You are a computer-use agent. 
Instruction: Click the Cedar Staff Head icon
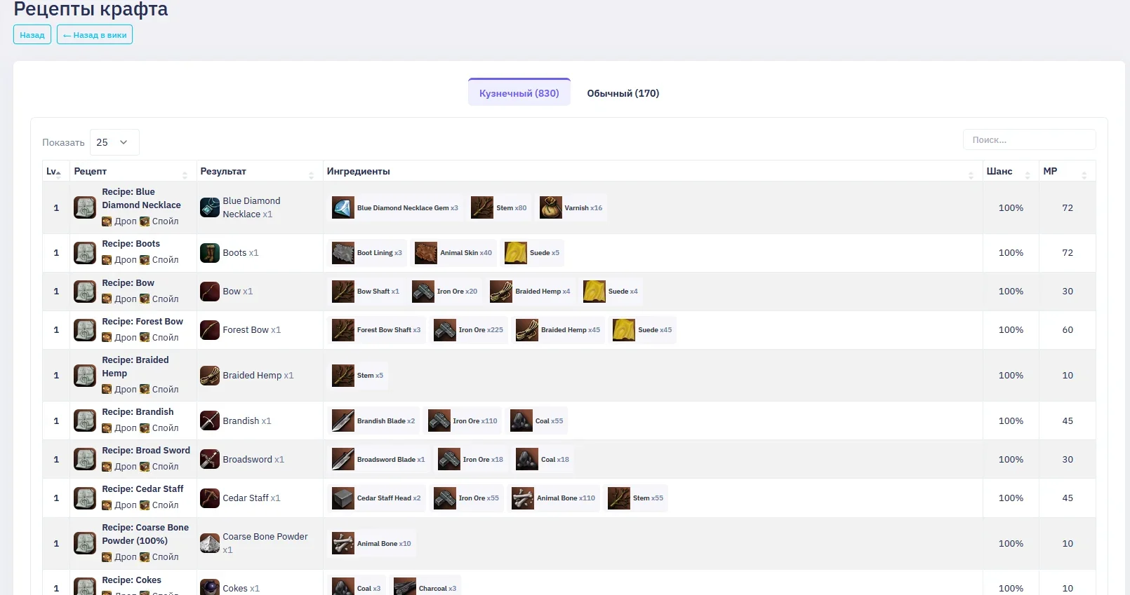click(x=343, y=498)
